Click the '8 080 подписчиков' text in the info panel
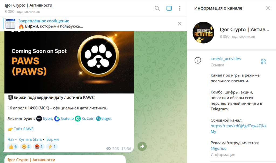The width and height of the screenshot is (276, 163). [237, 36]
